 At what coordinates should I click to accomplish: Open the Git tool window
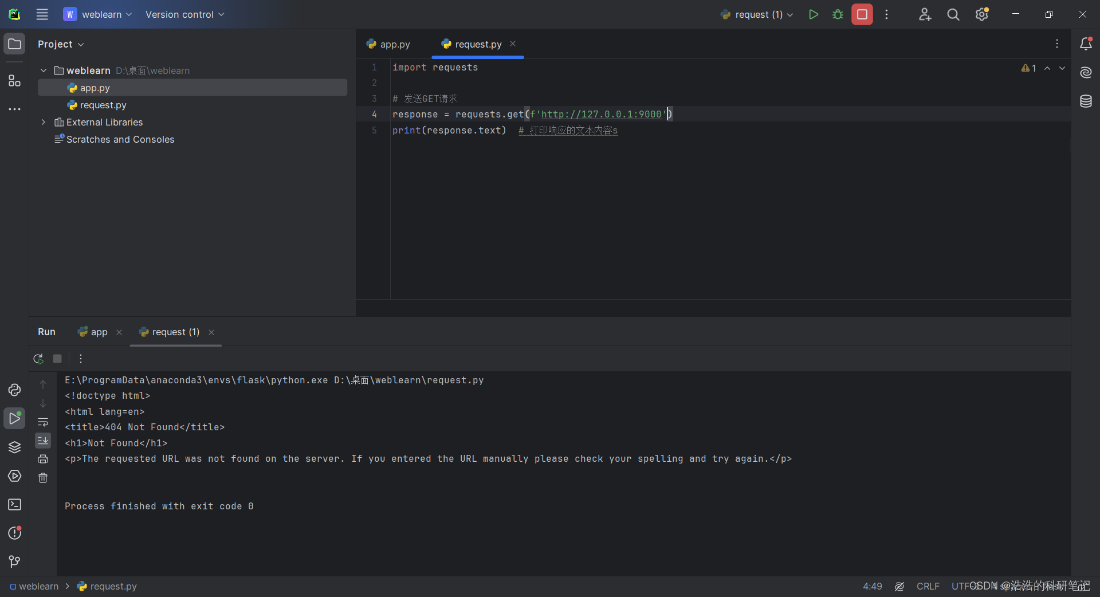tap(14, 561)
